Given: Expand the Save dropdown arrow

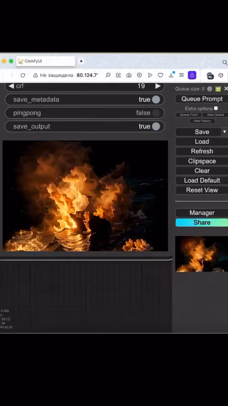Looking at the screenshot, I should 225,132.
